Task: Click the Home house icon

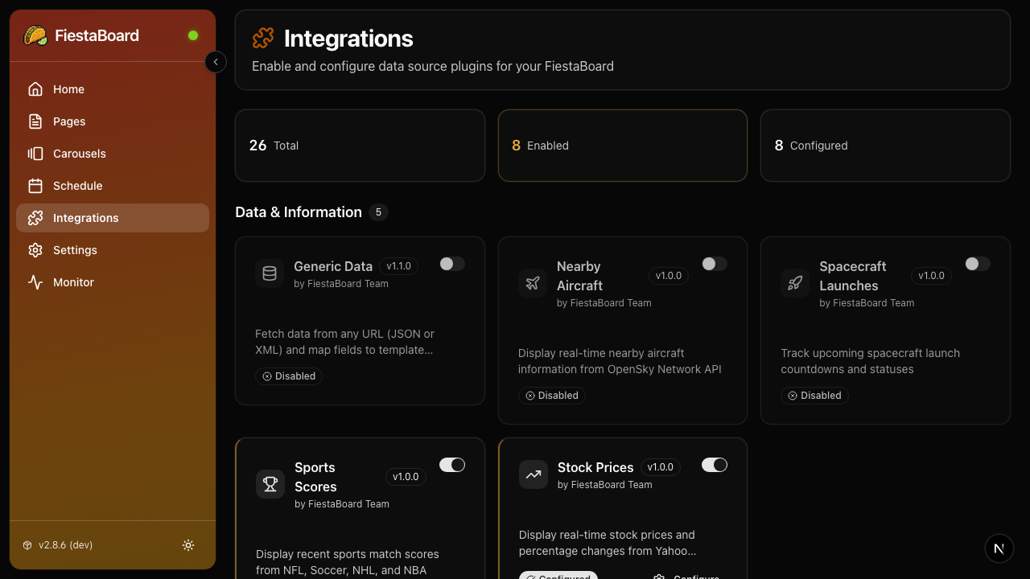Action: click(35, 89)
